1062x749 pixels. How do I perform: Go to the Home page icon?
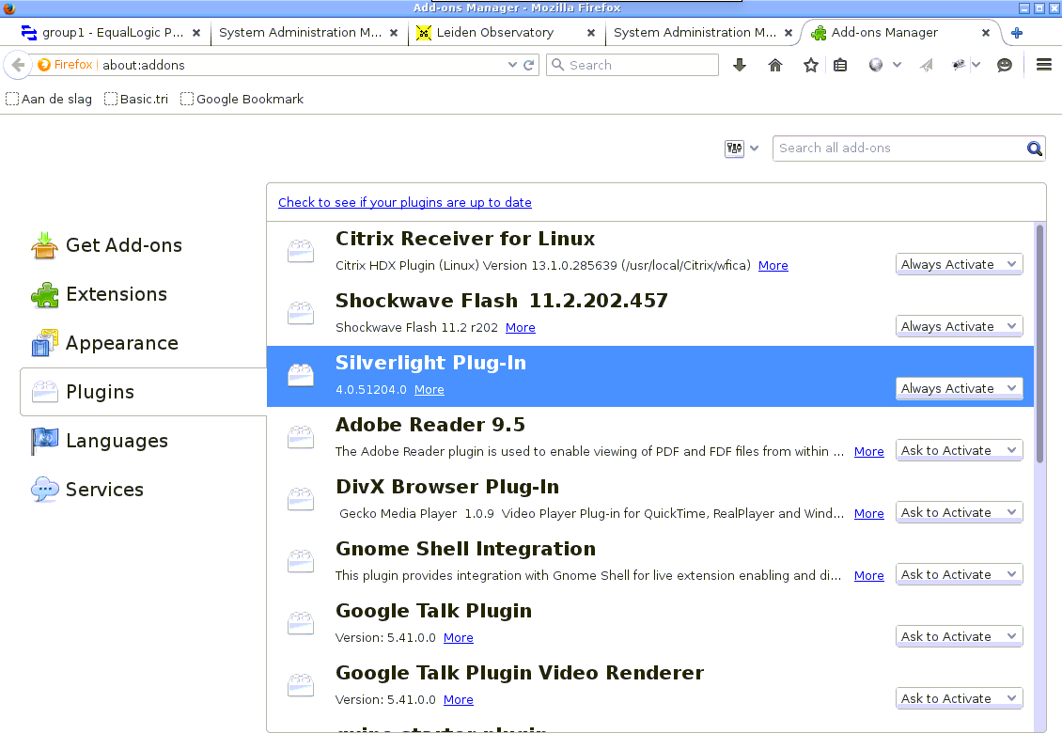click(x=775, y=65)
